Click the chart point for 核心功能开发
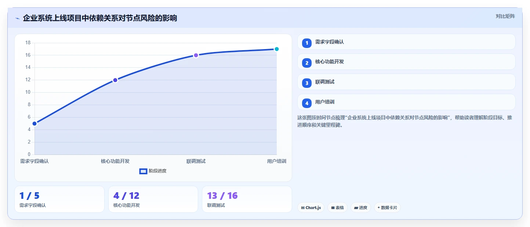Image resolution: width=530 pixels, height=227 pixels. 115,80
